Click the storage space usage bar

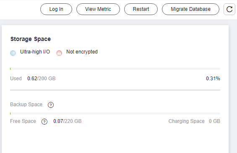(115, 69)
